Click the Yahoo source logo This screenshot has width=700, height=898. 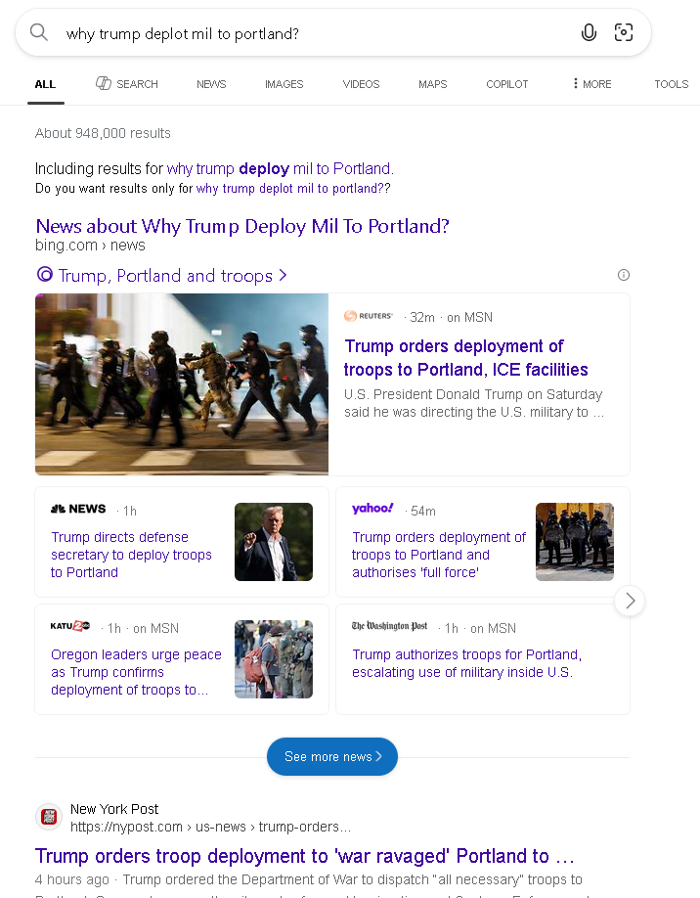coord(372,509)
